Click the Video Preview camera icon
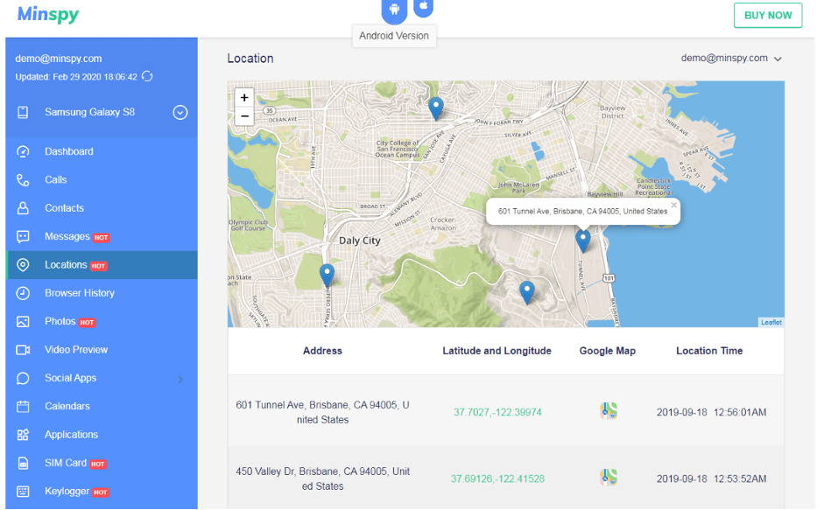This screenshot has width=824, height=510. click(23, 350)
